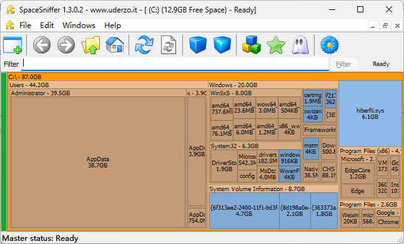The width and height of the screenshot is (404, 244).
Task: Select the amd64 737.6MB block
Action: coord(222,109)
